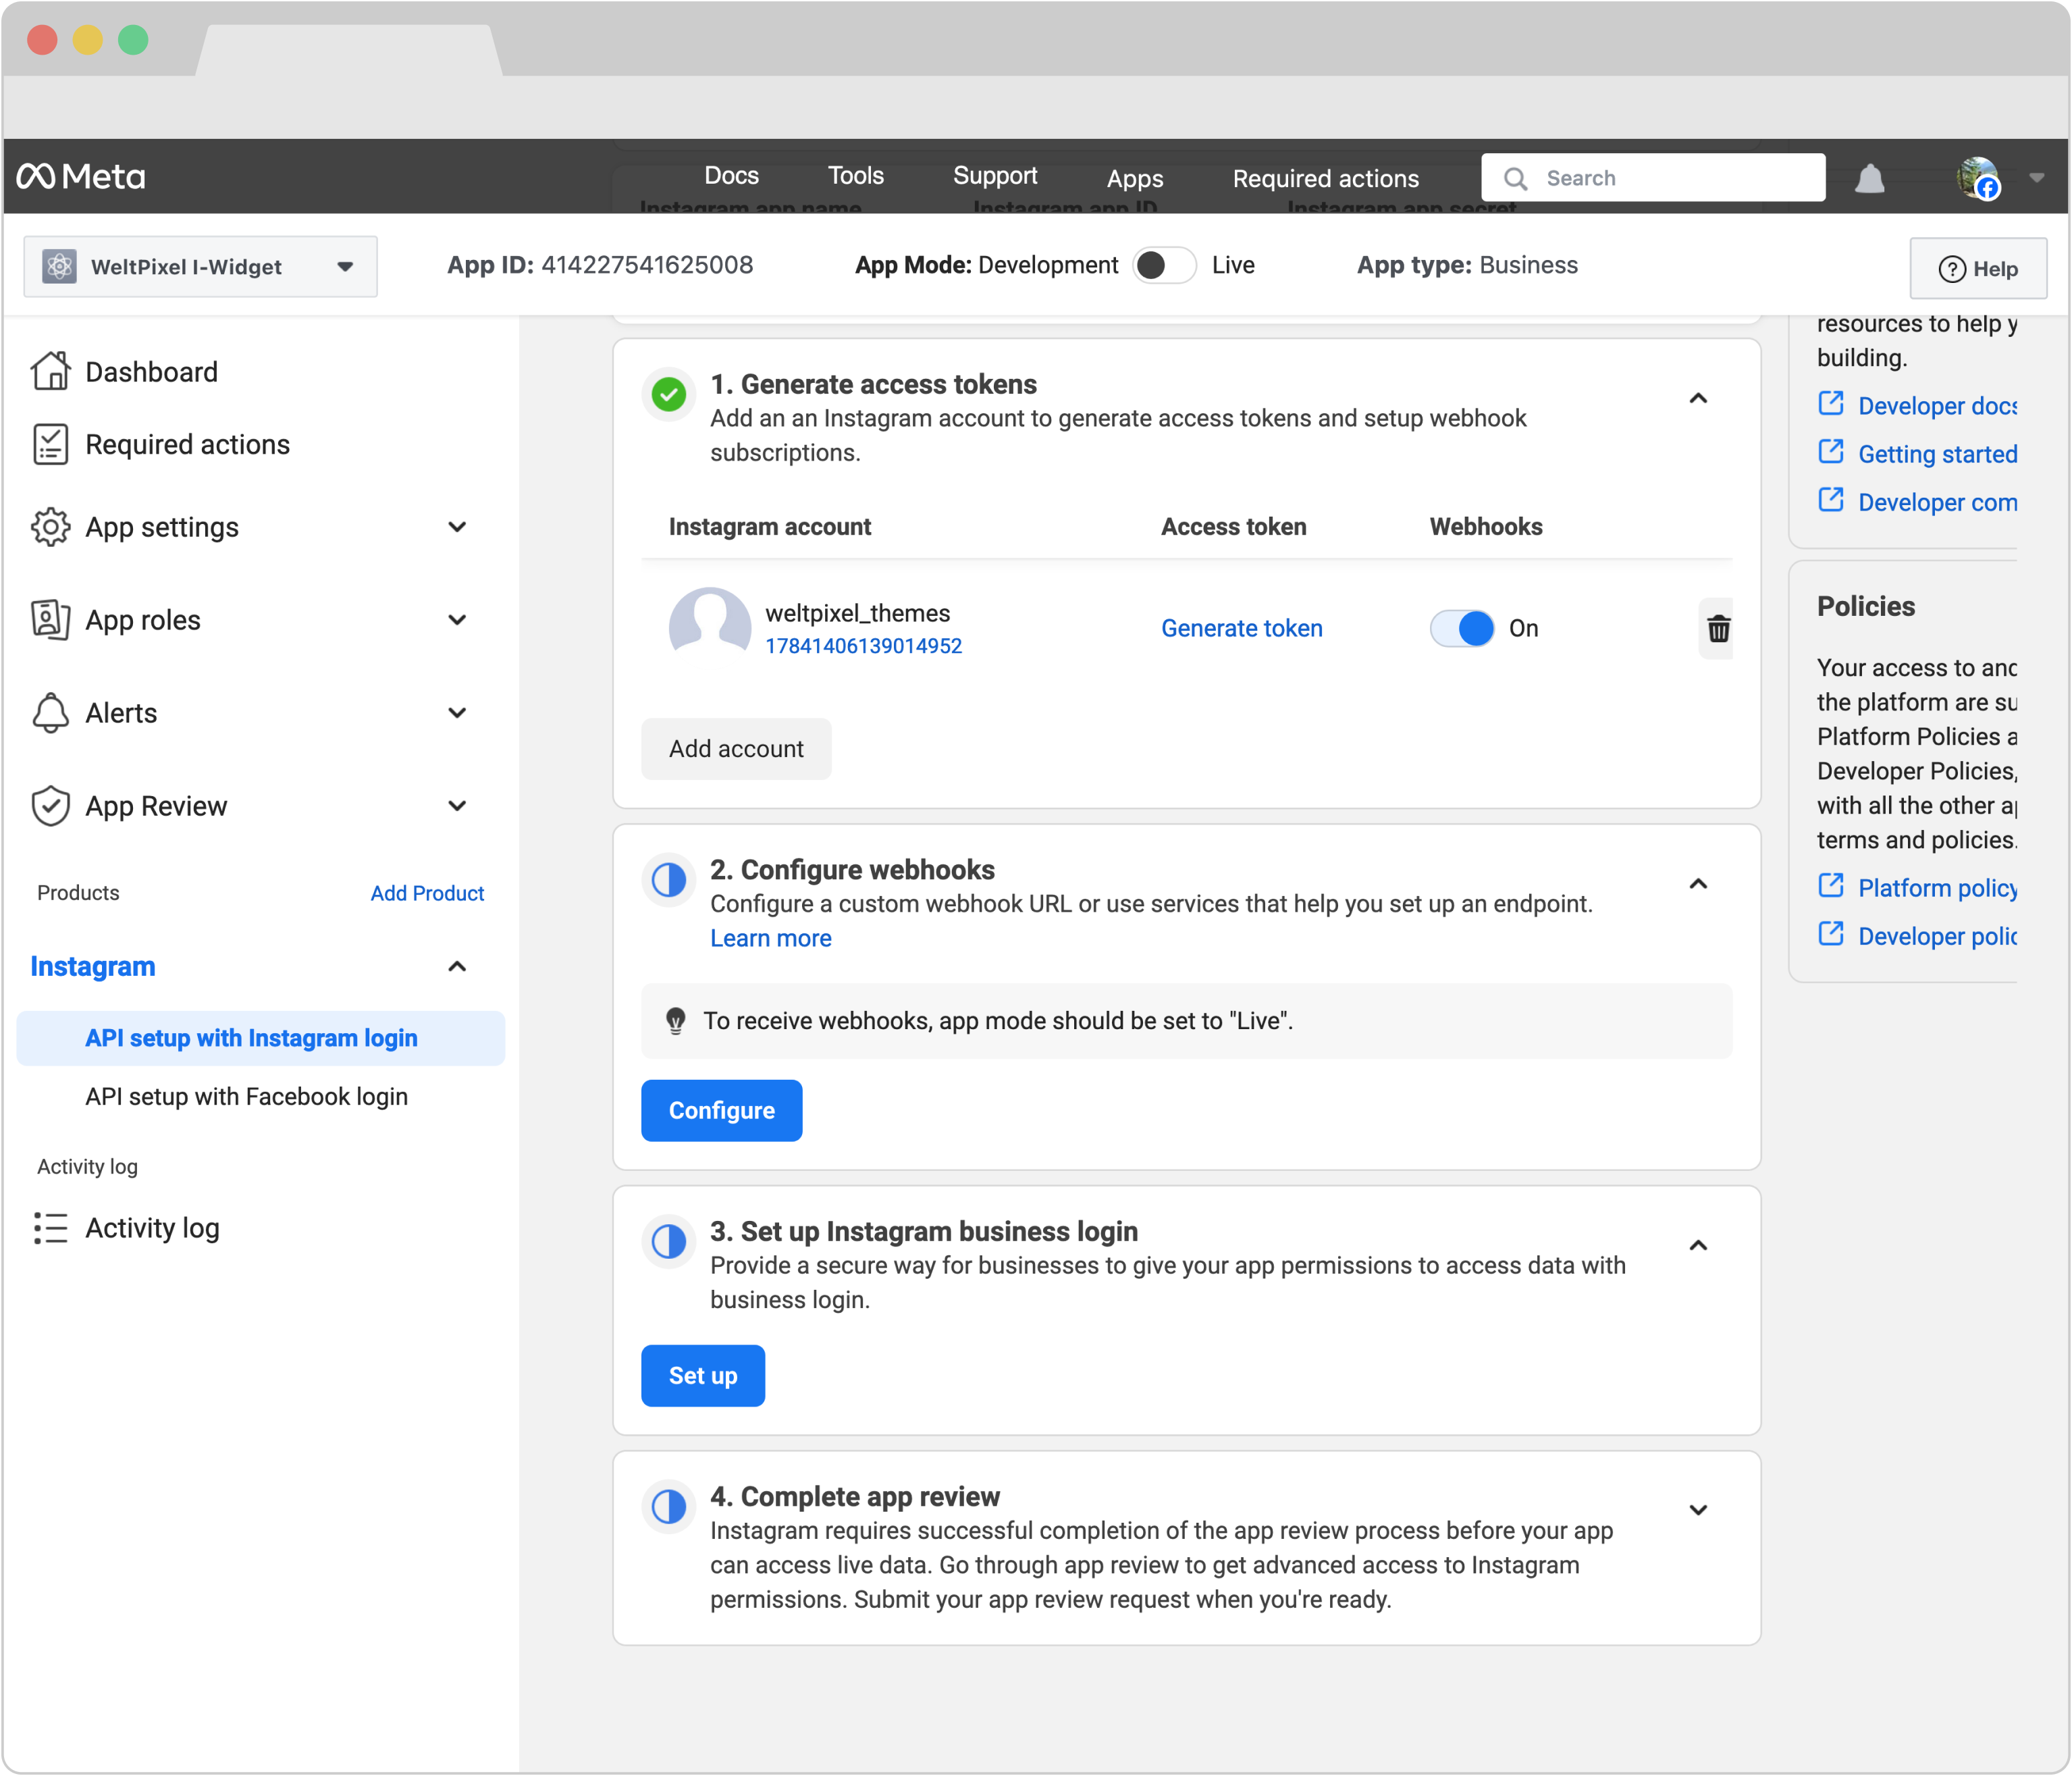Turn off Webhooks toggle for weltpixel_themes
Viewport: 2072px width, 1776px height.
tap(1462, 628)
